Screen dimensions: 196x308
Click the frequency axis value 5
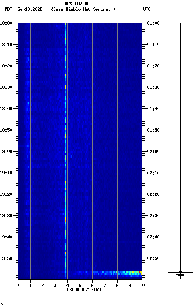click(x=80, y=286)
